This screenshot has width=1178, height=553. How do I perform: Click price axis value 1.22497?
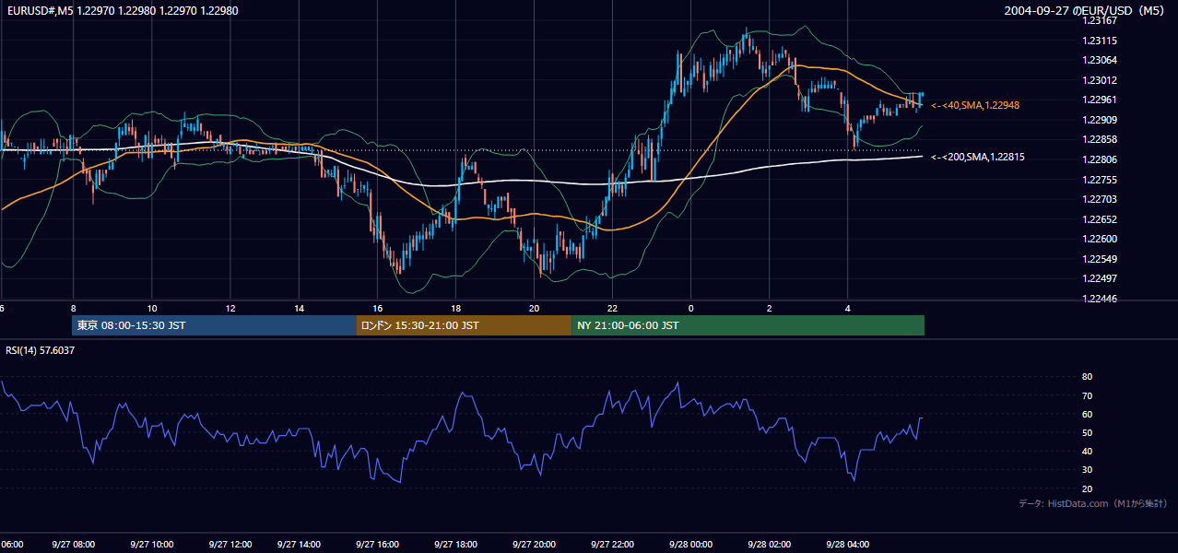coord(1099,278)
